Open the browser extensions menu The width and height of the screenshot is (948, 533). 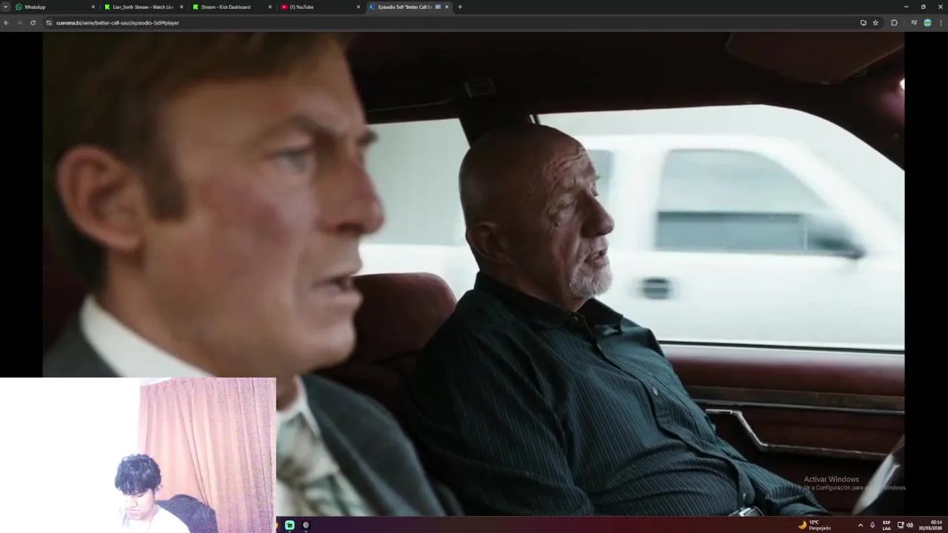pos(894,23)
